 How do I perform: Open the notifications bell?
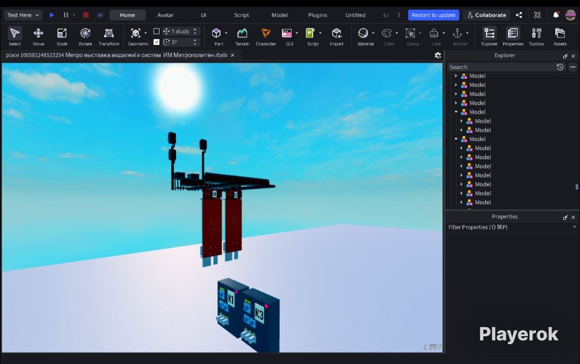(x=556, y=15)
